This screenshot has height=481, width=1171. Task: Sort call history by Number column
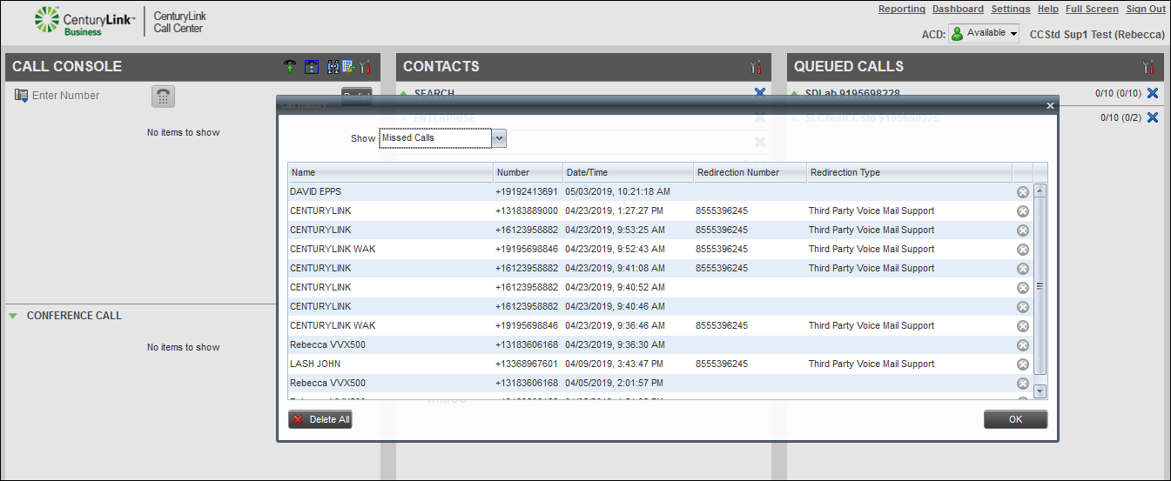(528, 172)
